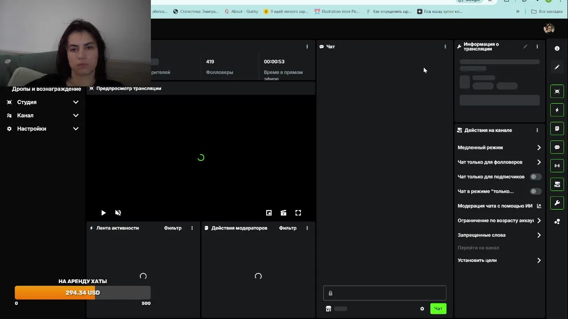Click the info icon in right sidebar
The width and height of the screenshot is (568, 319).
[557, 48]
